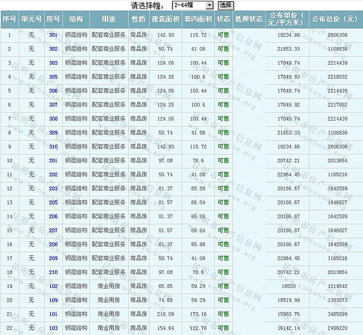
Task: Open room 302 link
Action: point(53,49)
